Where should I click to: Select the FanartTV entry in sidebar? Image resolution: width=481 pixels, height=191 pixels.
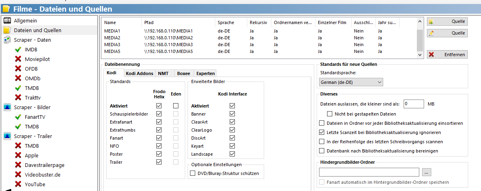pyautogui.click(x=35, y=117)
